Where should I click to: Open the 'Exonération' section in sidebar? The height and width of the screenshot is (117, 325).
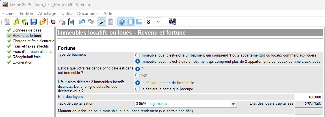tap(22, 62)
